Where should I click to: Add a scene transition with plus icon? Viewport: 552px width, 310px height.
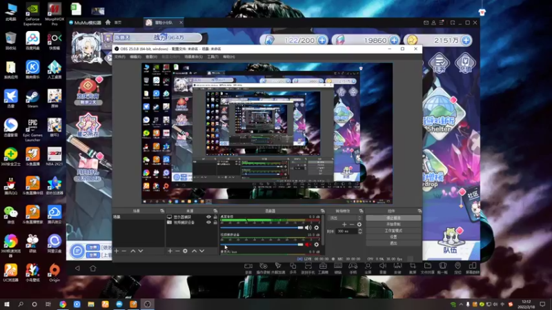pyautogui.click(x=344, y=225)
